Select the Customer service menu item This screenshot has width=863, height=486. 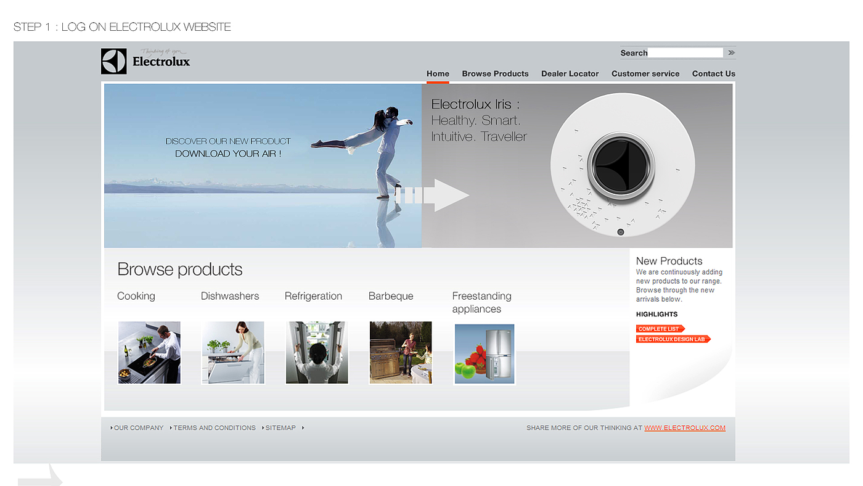tap(645, 73)
